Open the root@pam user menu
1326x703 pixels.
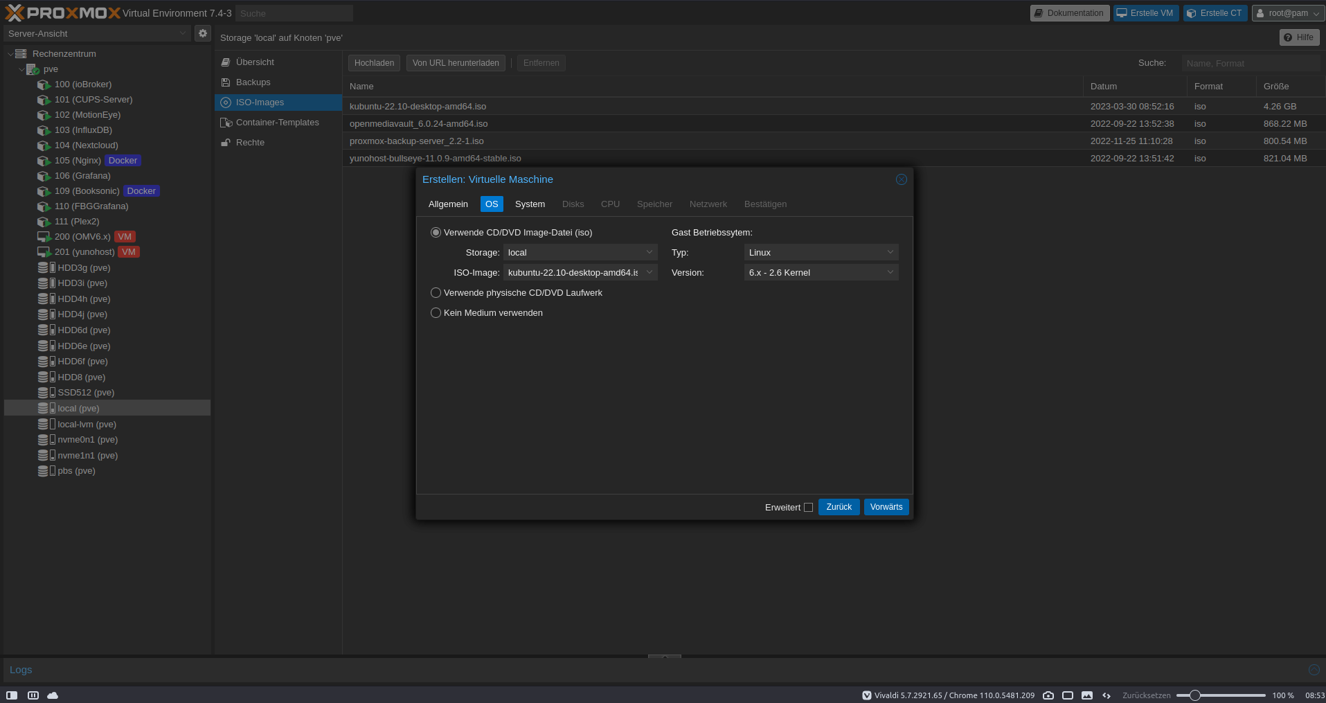(1288, 13)
